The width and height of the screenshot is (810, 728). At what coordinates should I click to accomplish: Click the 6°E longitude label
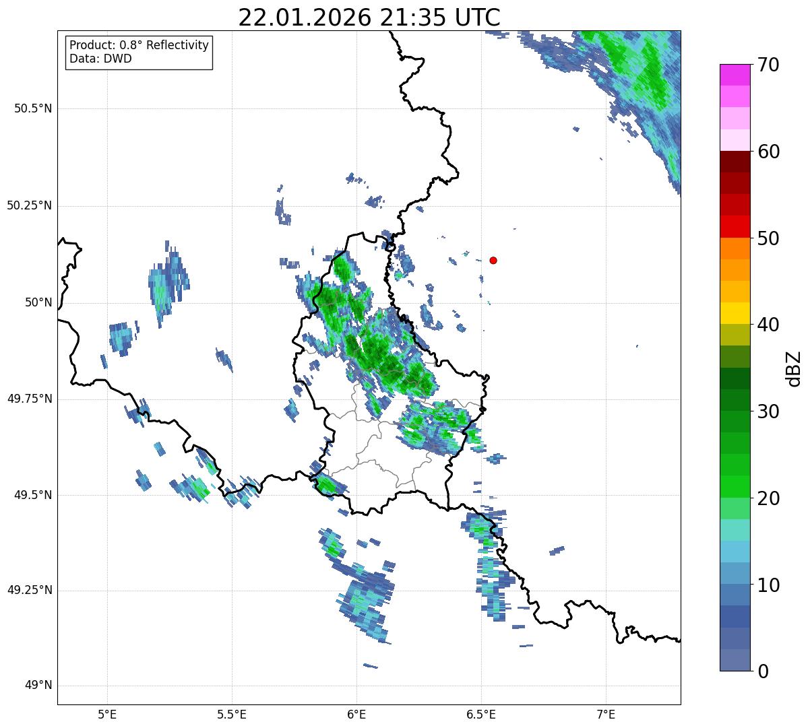click(356, 715)
